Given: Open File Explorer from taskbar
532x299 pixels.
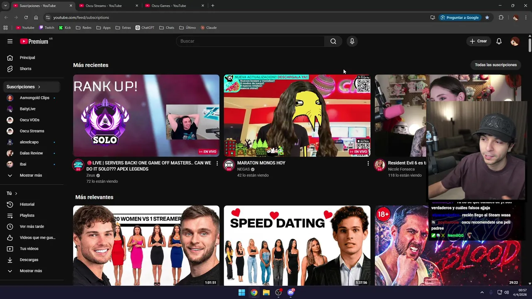Looking at the screenshot, I should [266, 292].
